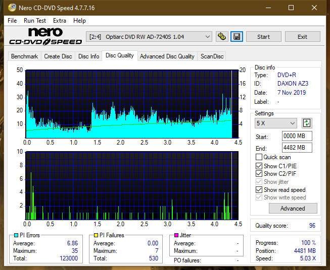This screenshot has height=270, width=330.
Task: Expand the 5 X speed dropdown
Action: [x=276, y=123]
